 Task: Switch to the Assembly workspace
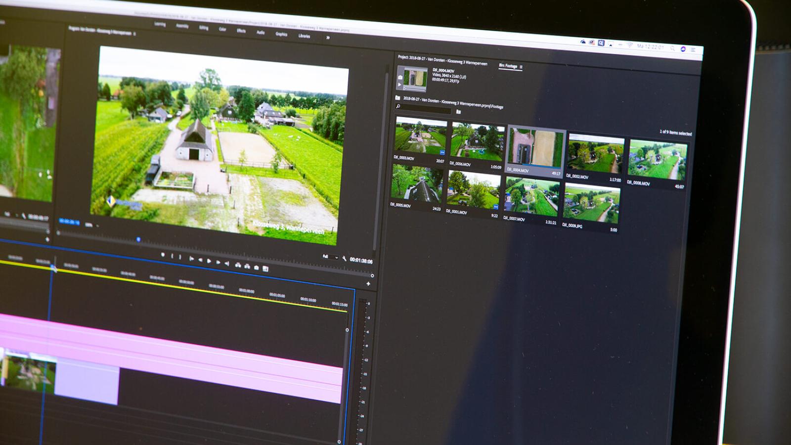point(182,26)
